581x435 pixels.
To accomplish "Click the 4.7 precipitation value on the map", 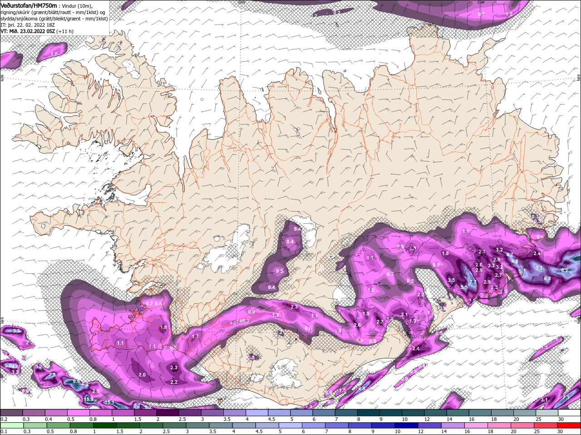I will coord(510,255).
